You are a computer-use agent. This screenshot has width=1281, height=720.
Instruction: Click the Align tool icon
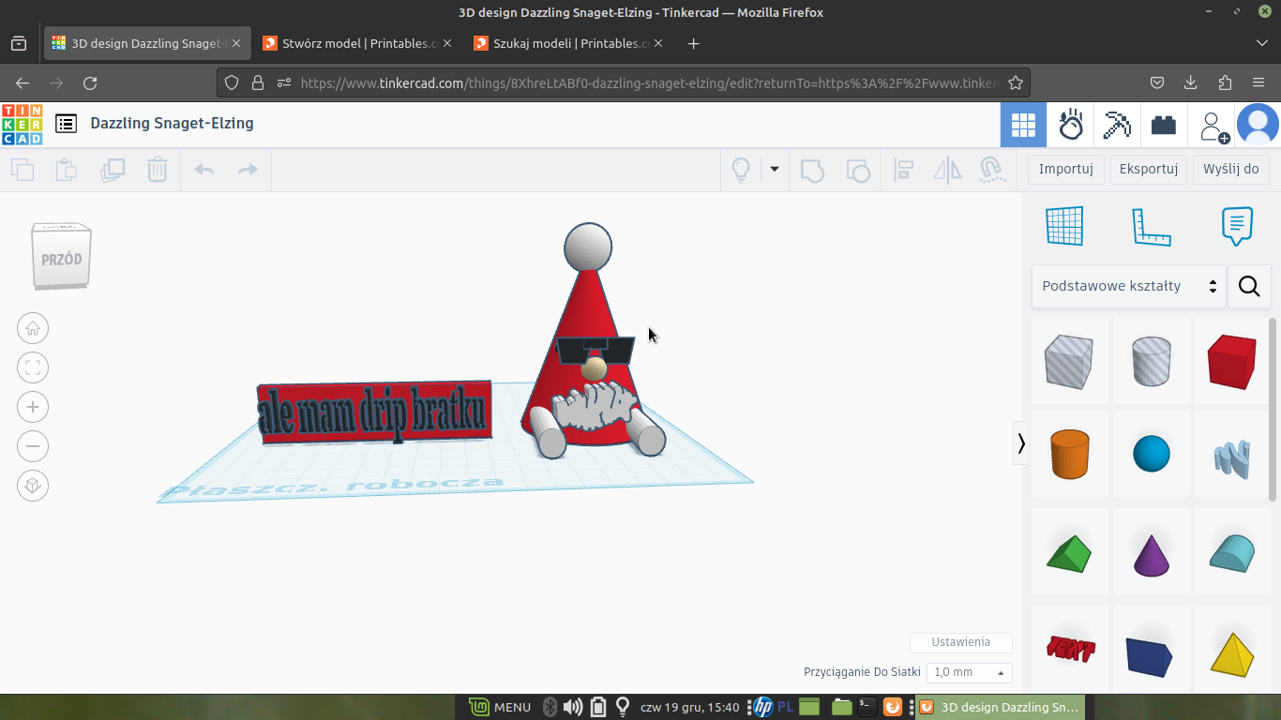904,170
